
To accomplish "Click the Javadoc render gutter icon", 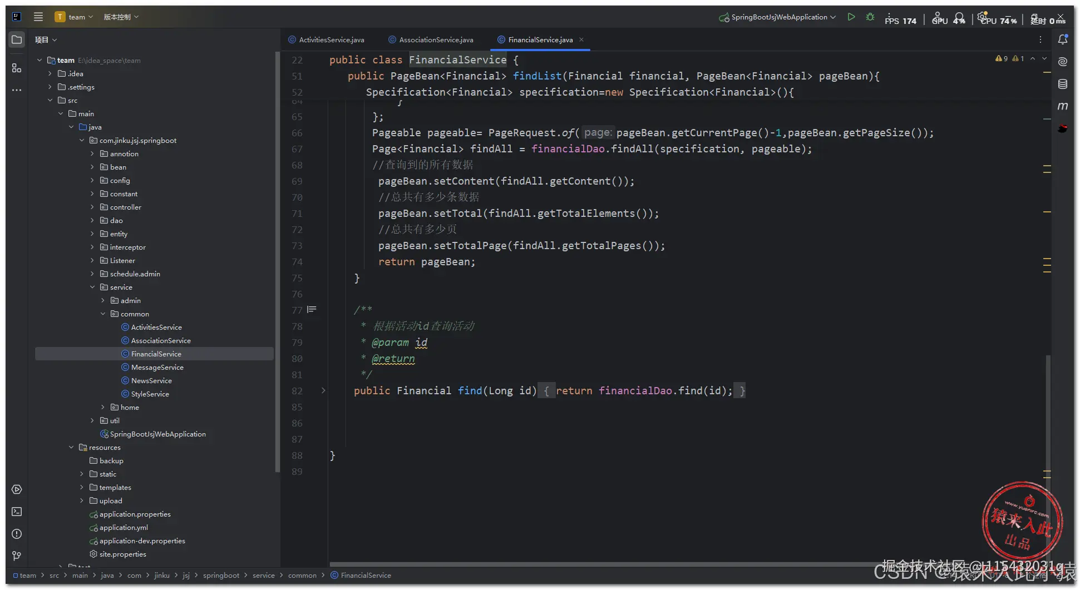I will coord(312,310).
